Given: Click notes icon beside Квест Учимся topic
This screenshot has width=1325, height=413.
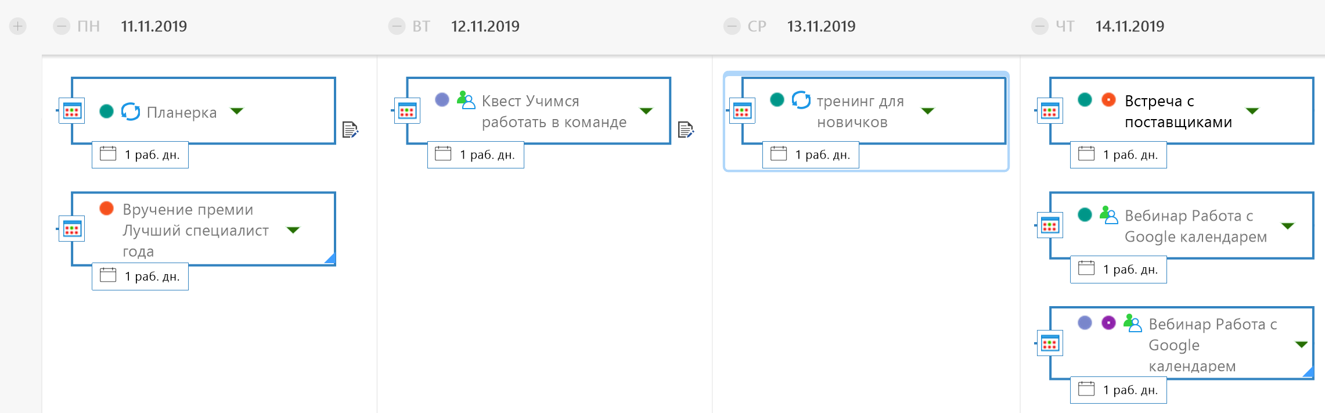Looking at the screenshot, I should tap(686, 130).
